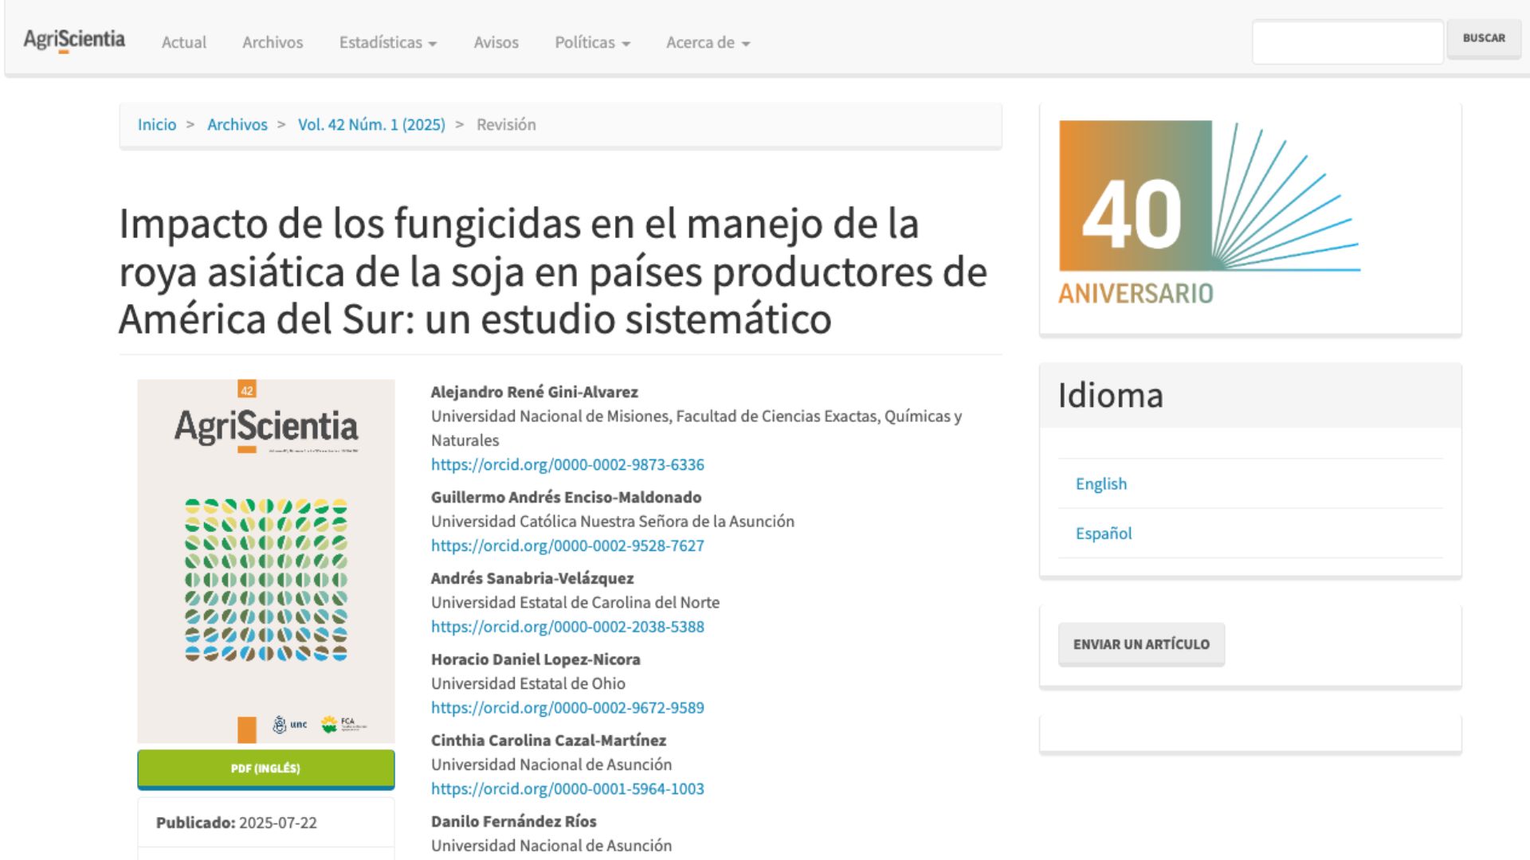Follow the Inicio breadcrumb link
The image size is (1530, 860).
157,124
